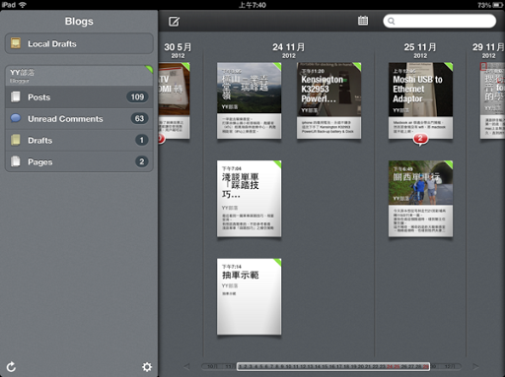Tap the refresh icon at sidebar bottom

click(x=11, y=367)
